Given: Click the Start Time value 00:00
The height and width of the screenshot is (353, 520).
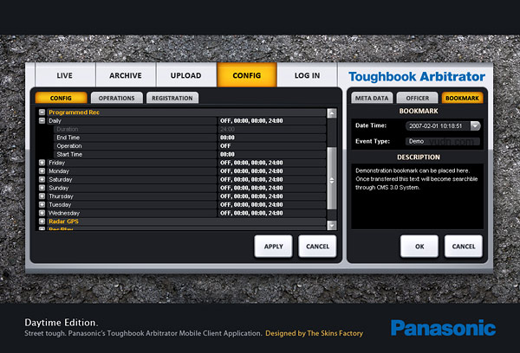Looking at the screenshot, I should tap(227, 154).
